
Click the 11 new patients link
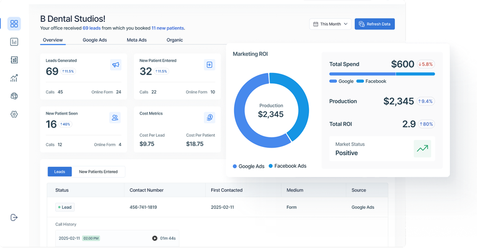[167, 28]
